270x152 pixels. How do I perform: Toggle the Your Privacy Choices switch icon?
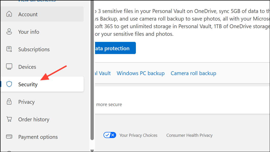110,135
